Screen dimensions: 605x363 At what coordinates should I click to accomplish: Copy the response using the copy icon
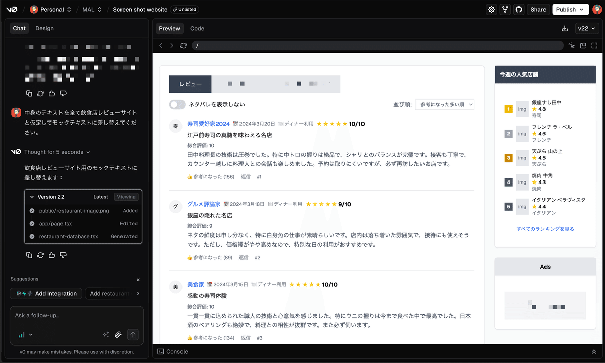[x=29, y=255]
